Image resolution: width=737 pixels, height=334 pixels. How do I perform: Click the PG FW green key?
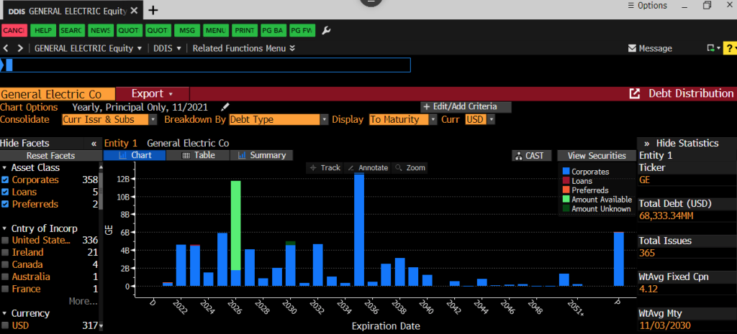coord(303,30)
